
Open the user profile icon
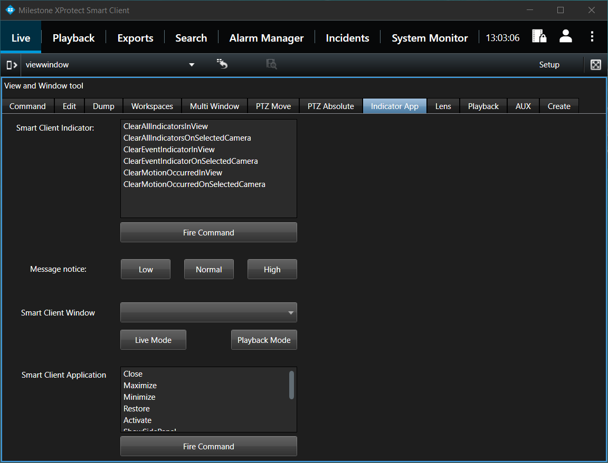point(566,36)
